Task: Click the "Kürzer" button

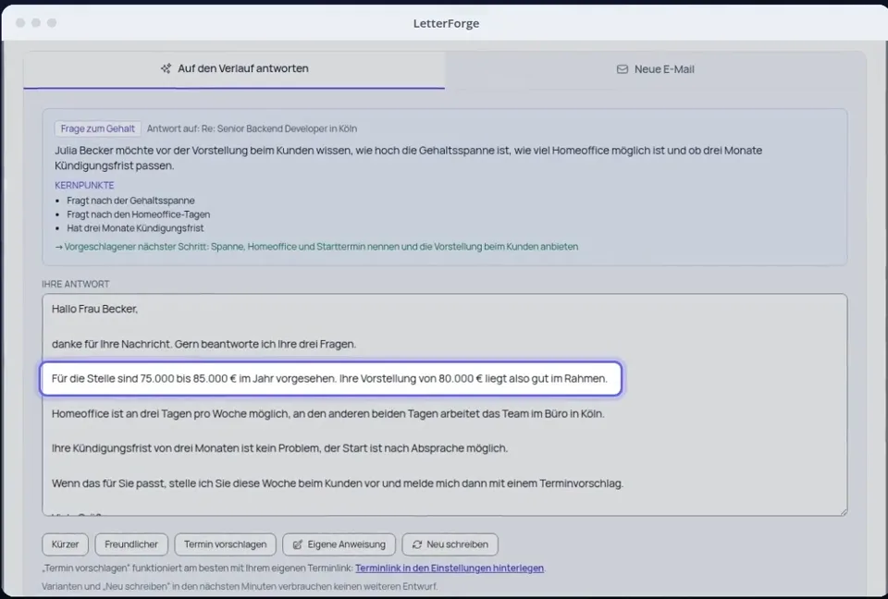Action: 65,544
